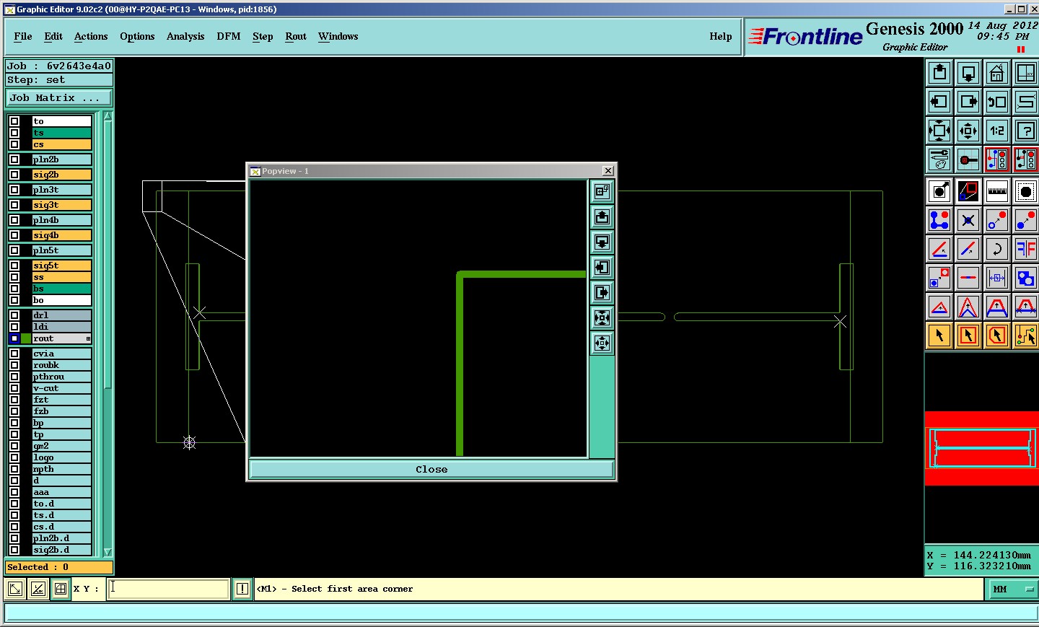Open the Edit menu

(x=53, y=36)
